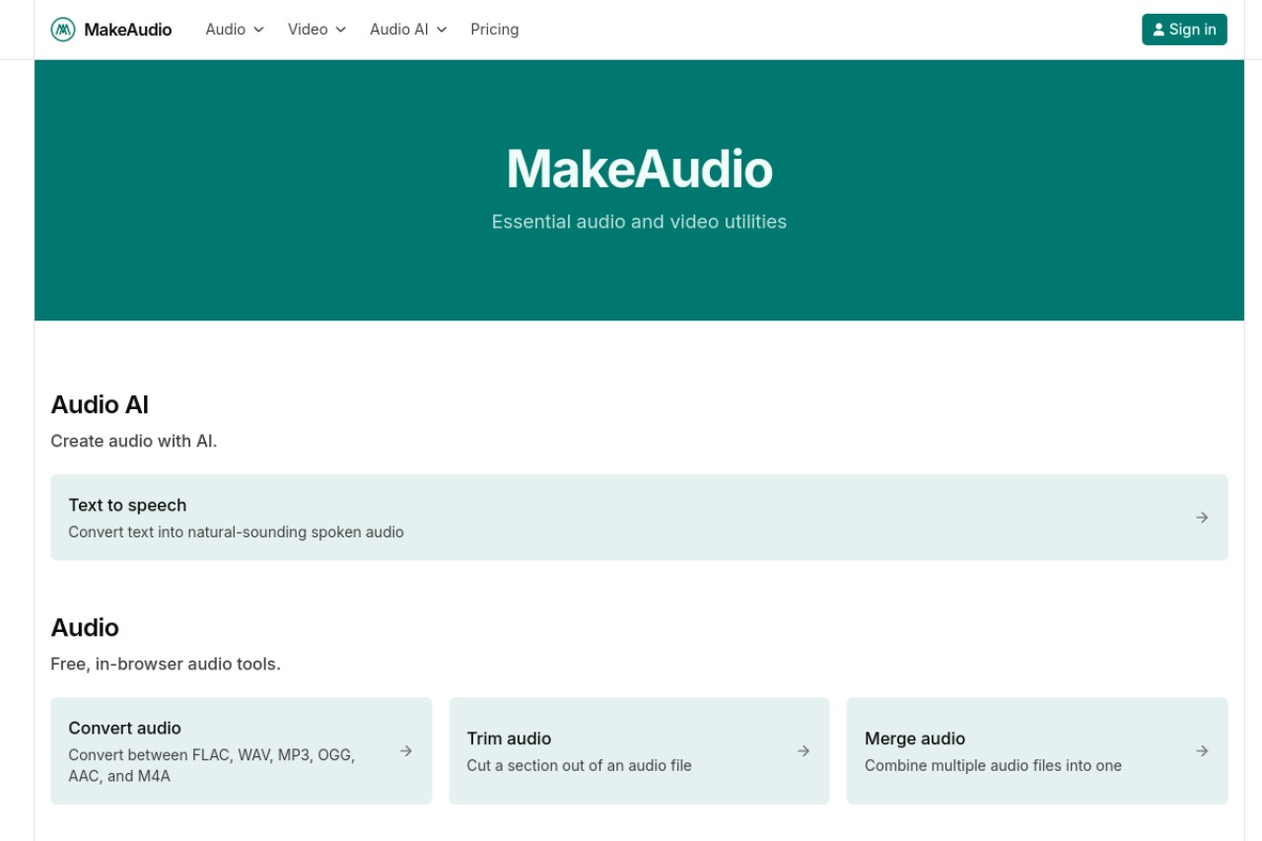The width and height of the screenshot is (1262, 841).
Task: Expand the Audio AI menu
Action: click(x=408, y=30)
